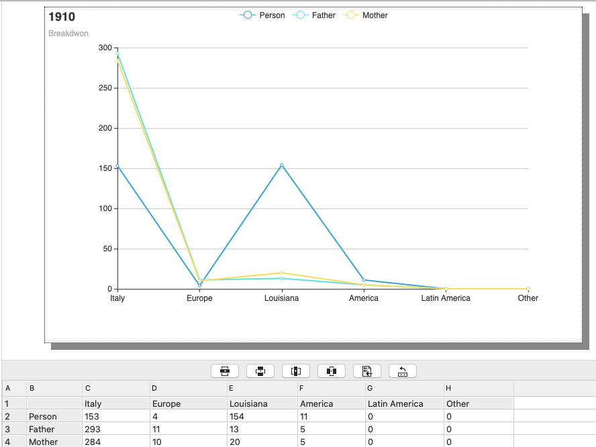Click the import data file button
Screen dimensions: 596x447
click(367, 371)
